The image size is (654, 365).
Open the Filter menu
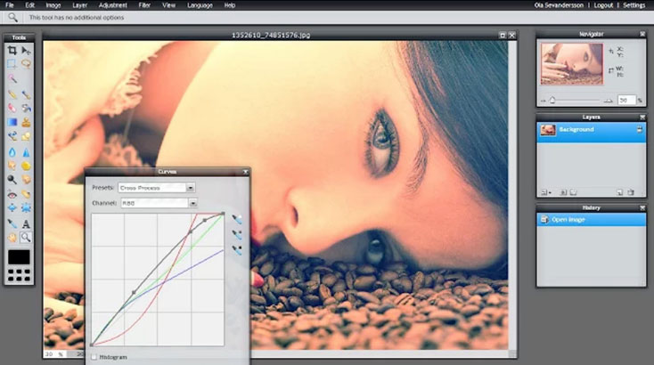[144, 5]
